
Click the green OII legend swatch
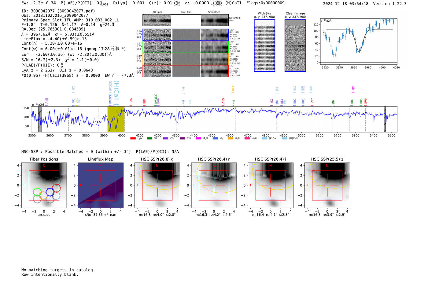(149, 139)
